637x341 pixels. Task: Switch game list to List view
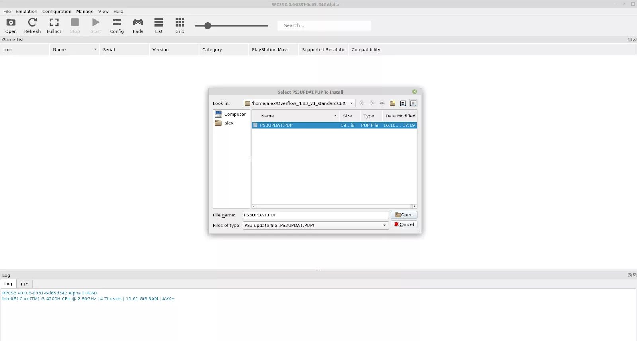159,25
